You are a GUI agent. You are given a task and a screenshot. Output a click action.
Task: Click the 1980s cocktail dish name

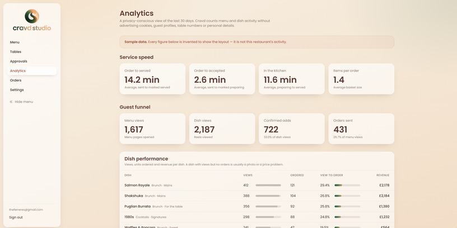coord(129,217)
